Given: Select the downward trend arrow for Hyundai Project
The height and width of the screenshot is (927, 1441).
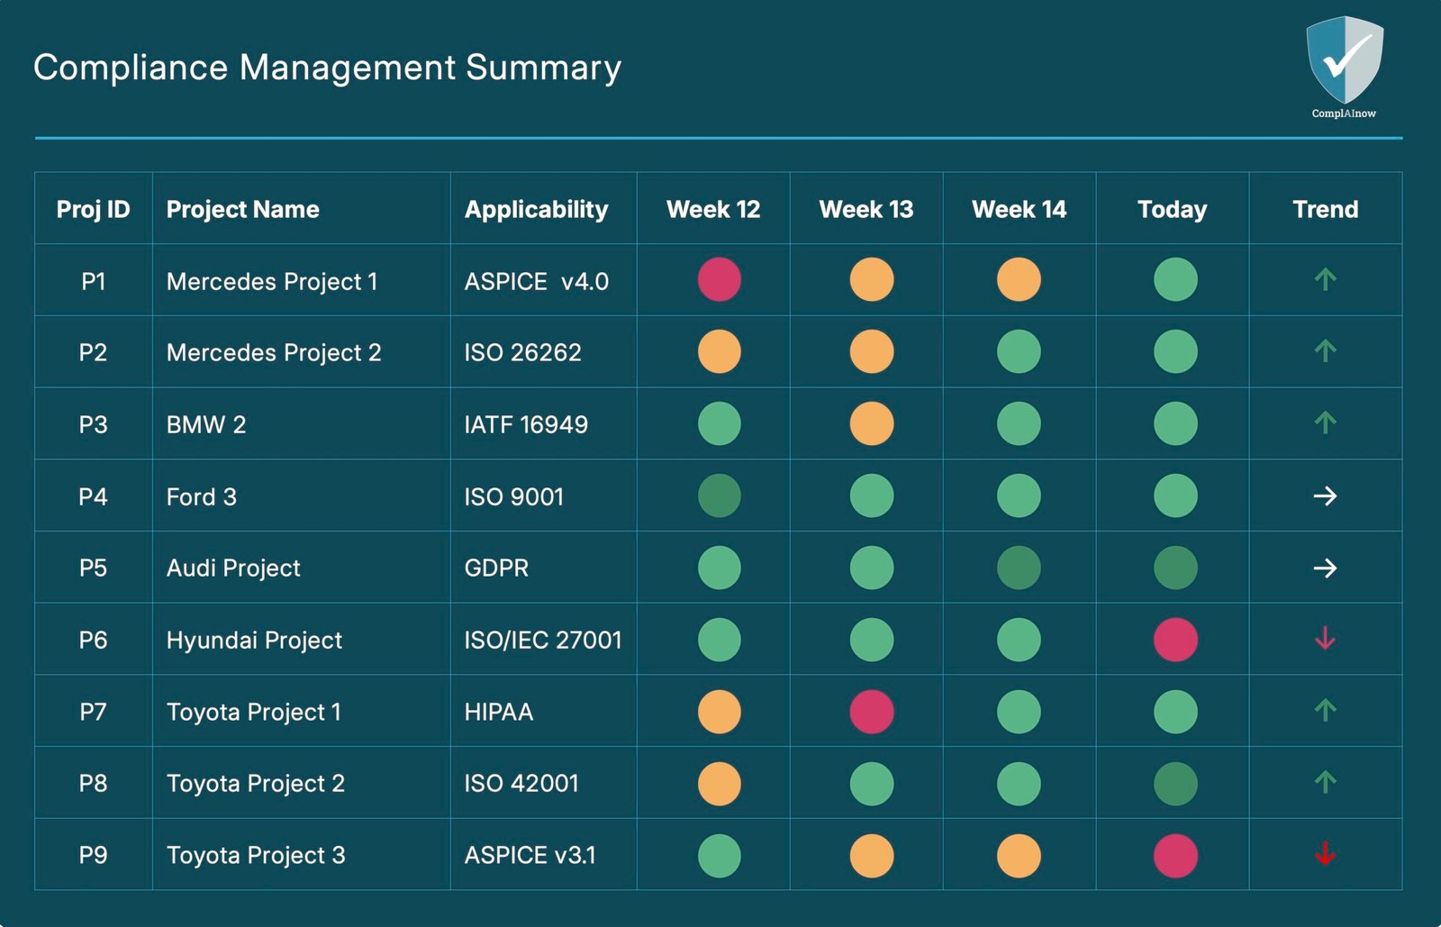Looking at the screenshot, I should [1324, 639].
